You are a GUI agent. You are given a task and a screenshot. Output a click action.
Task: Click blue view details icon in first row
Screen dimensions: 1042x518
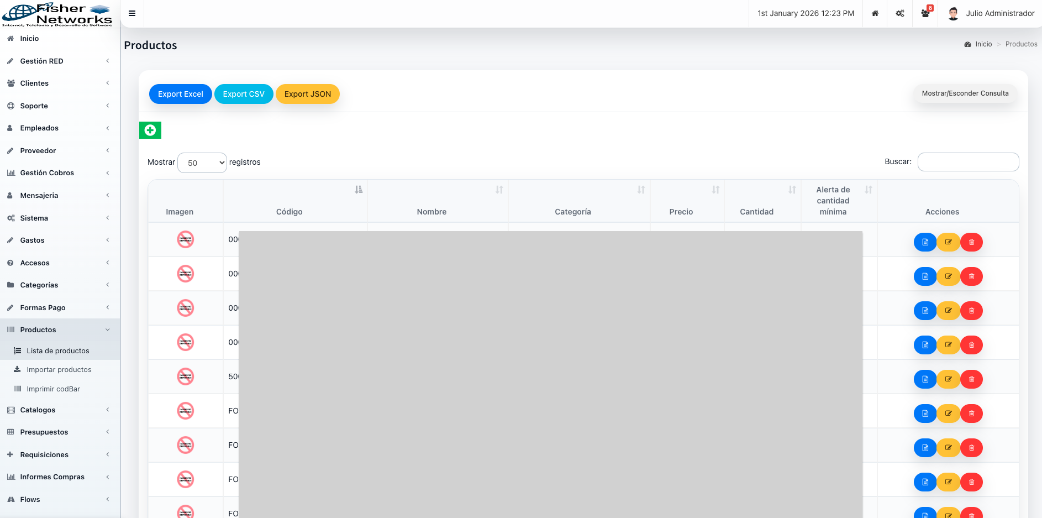(x=925, y=242)
